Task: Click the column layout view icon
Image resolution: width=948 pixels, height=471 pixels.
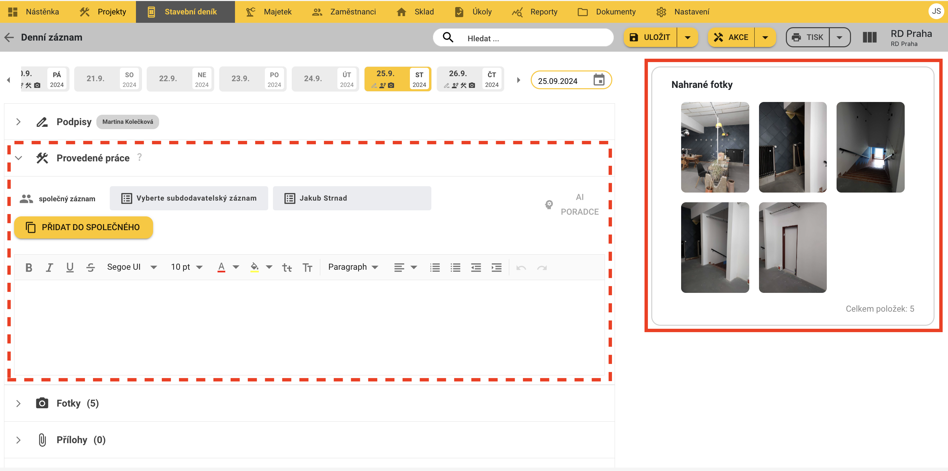Action: [869, 37]
